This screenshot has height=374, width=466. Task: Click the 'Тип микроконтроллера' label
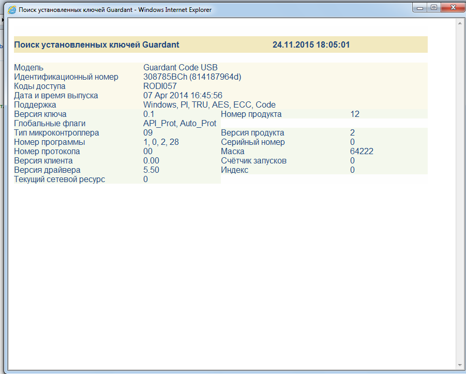57,133
